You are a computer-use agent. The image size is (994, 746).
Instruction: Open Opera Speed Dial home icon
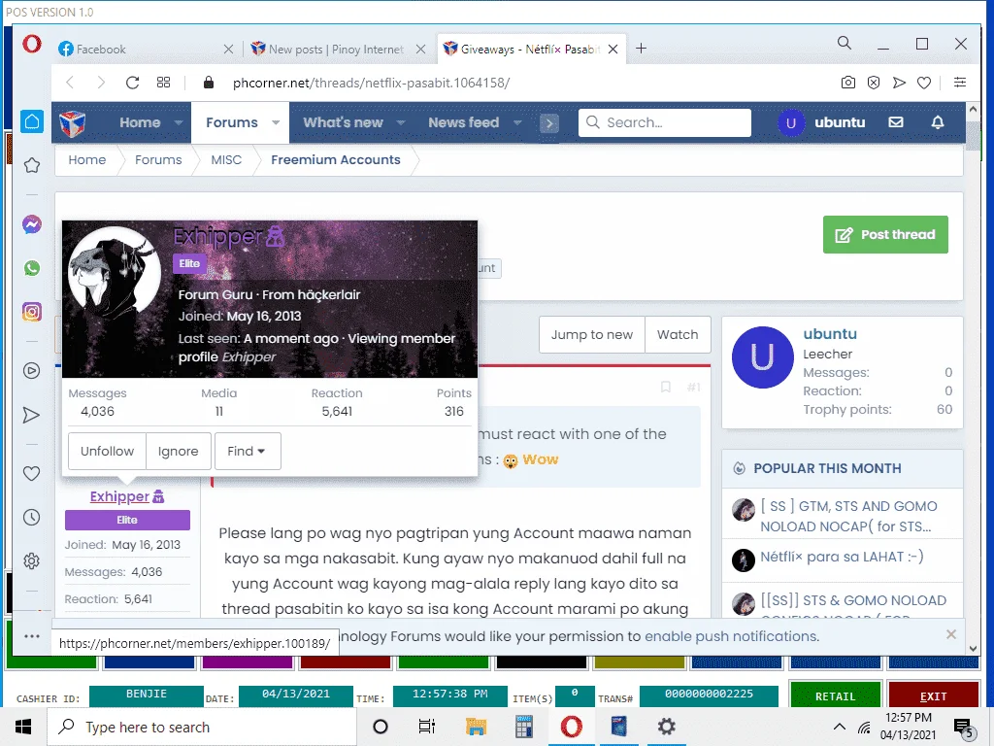32,121
